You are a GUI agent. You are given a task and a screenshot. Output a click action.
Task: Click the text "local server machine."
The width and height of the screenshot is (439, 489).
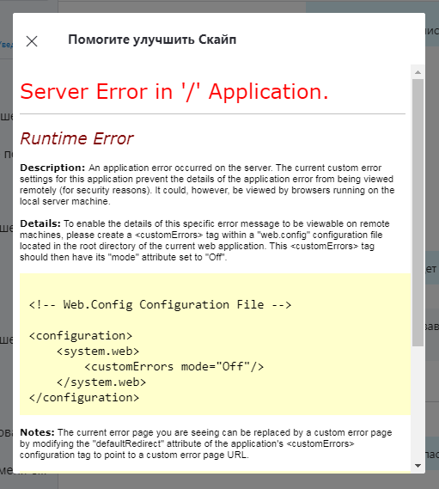[x=64, y=201]
